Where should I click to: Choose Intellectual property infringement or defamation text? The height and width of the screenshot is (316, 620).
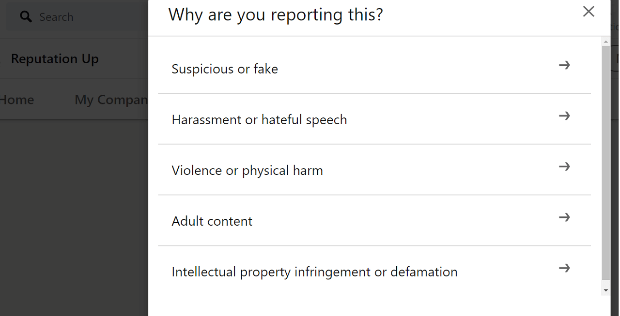tap(314, 272)
